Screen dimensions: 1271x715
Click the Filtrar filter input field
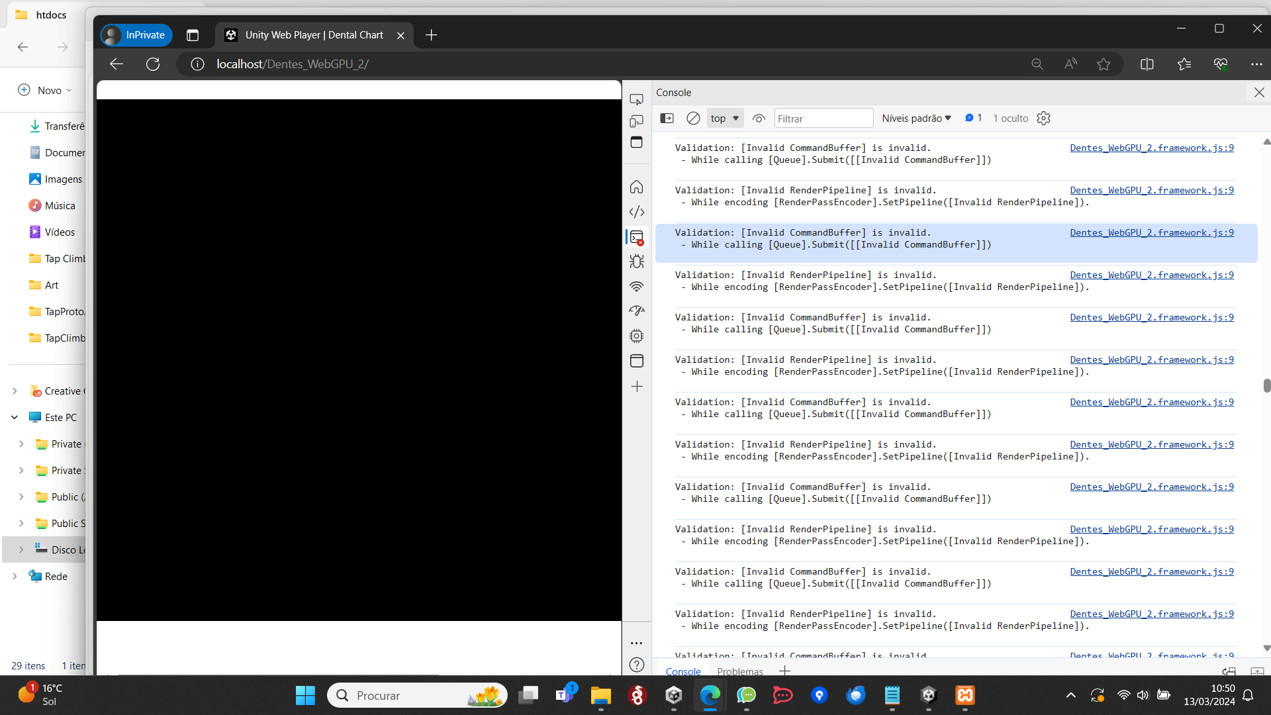(x=823, y=119)
